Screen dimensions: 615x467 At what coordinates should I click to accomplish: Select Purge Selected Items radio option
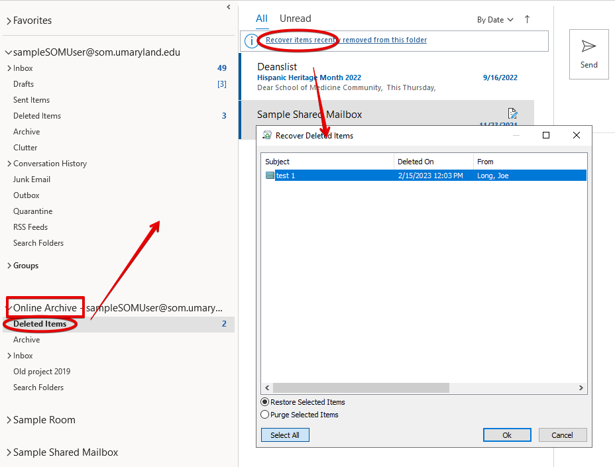tap(265, 415)
